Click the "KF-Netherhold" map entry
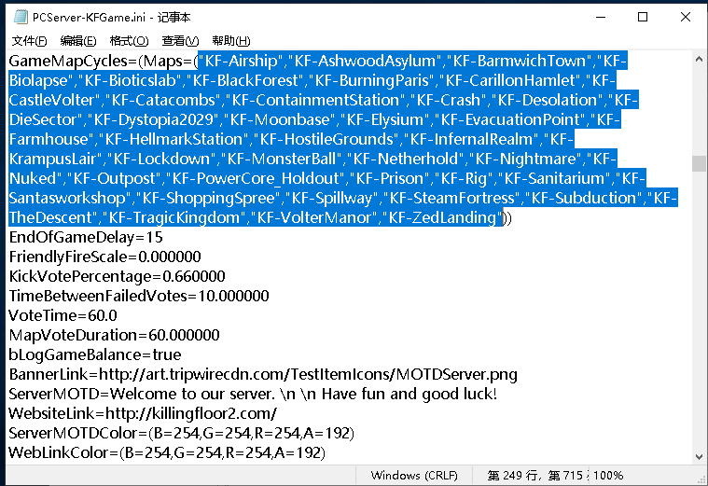This screenshot has height=486, width=708. pyautogui.click(x=406, y=159)
